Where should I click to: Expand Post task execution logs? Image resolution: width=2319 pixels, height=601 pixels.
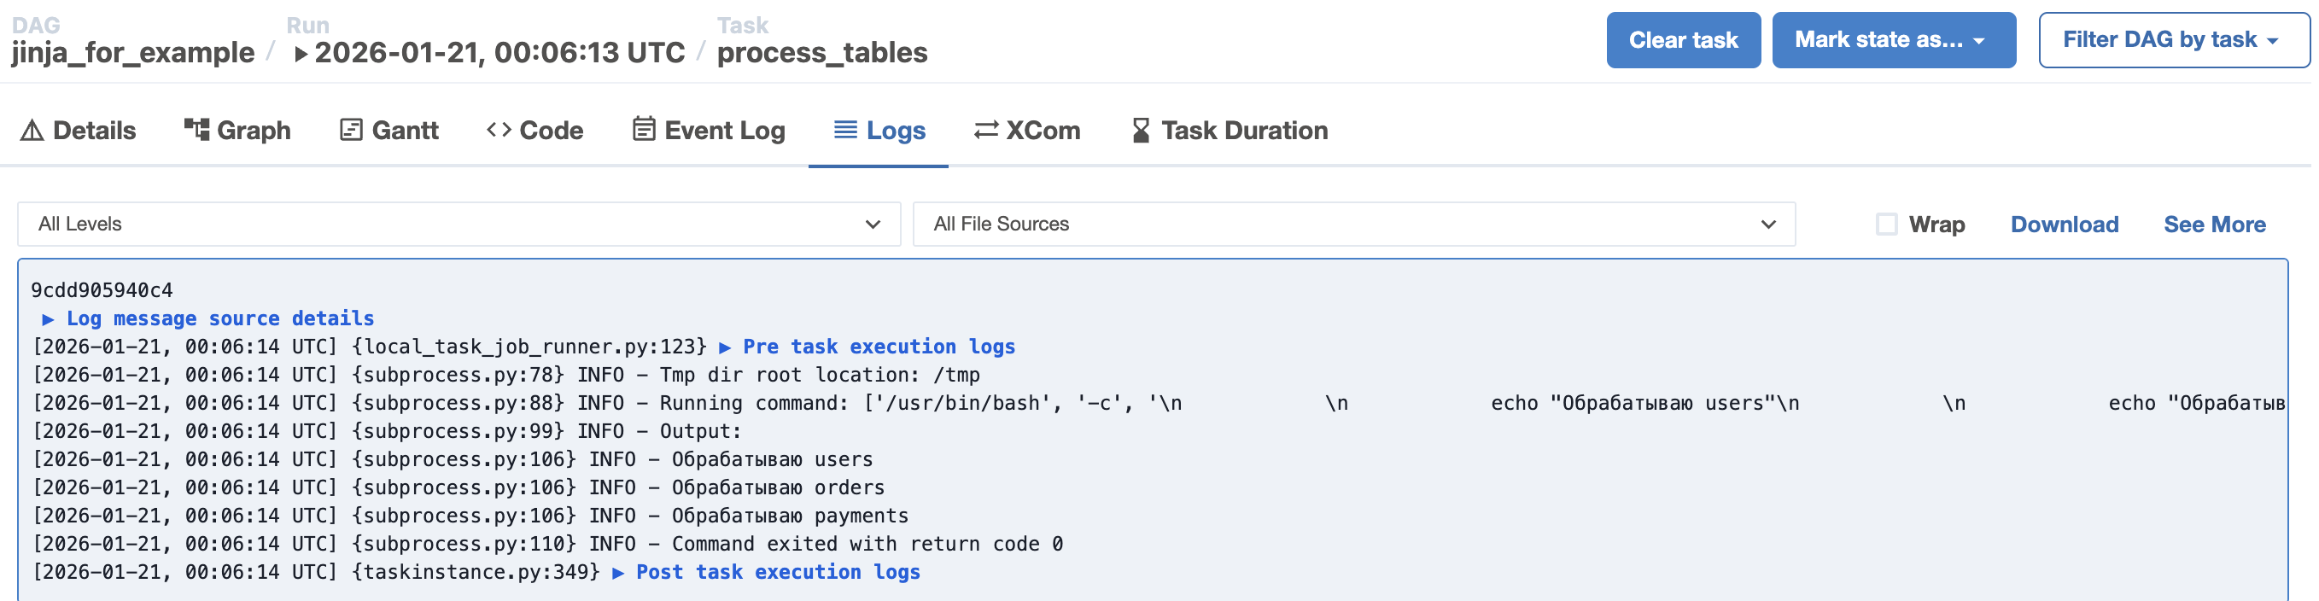(x=777, y=572)
